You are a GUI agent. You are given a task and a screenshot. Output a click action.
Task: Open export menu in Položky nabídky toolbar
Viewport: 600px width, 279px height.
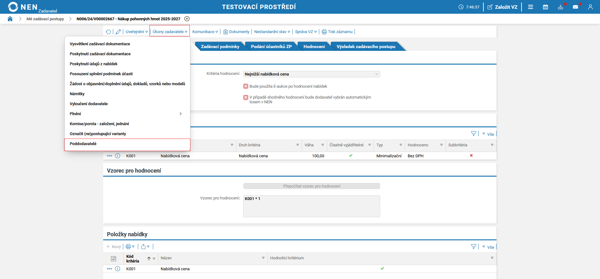145,247
